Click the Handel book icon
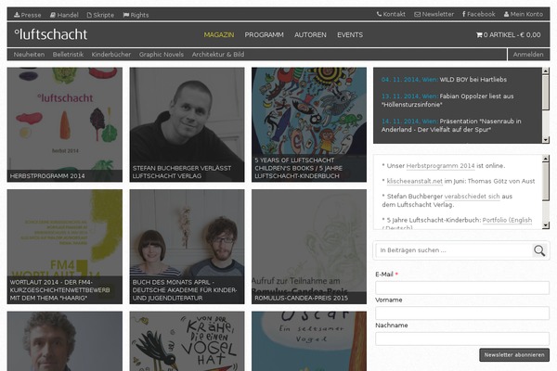Screen dimensions: 557x371 click(53, 15)
